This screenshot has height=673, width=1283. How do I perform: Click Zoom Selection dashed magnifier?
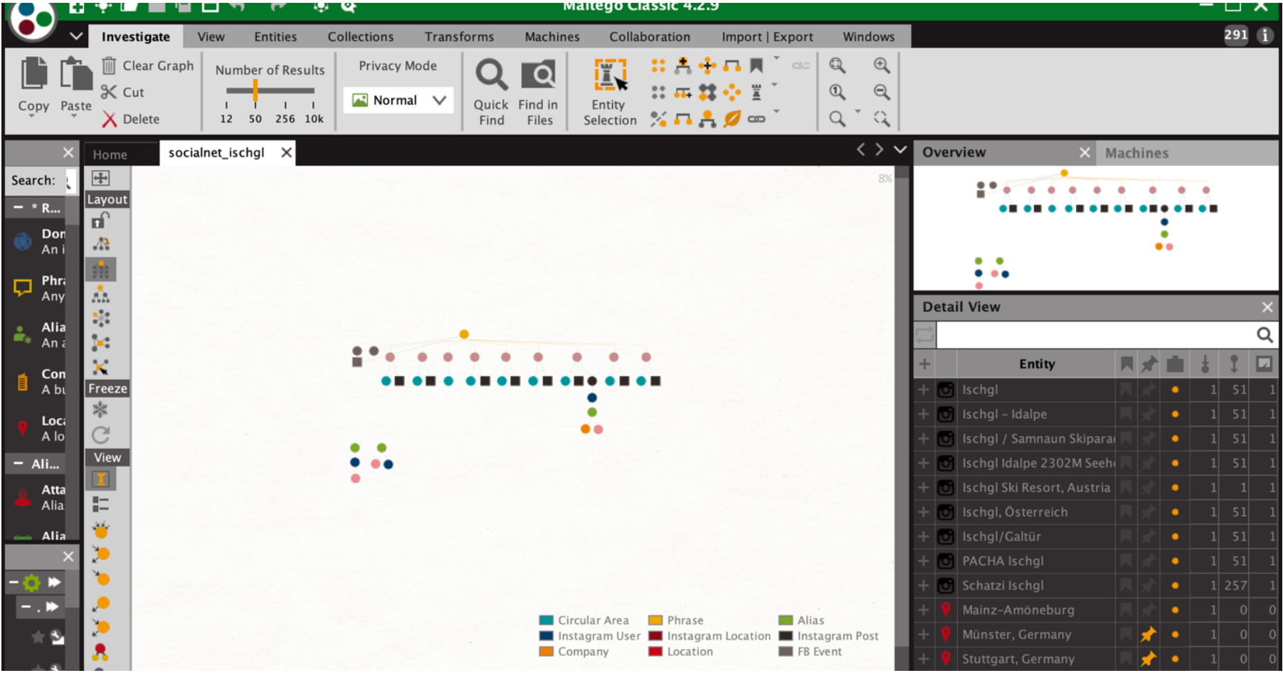point(882,118)
